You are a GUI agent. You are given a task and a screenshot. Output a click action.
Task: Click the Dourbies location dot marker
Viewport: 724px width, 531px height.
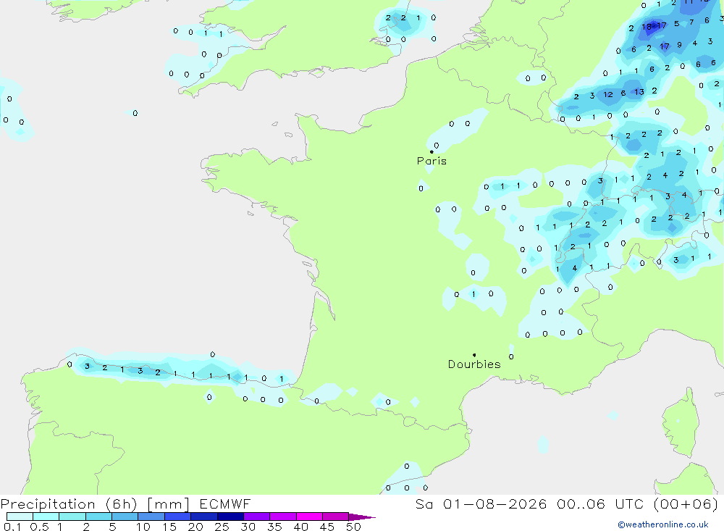pos(474,355)
